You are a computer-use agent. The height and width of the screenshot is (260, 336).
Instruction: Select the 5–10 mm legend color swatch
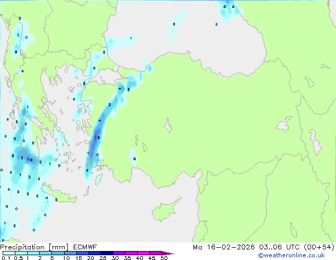tap(58, 253)
